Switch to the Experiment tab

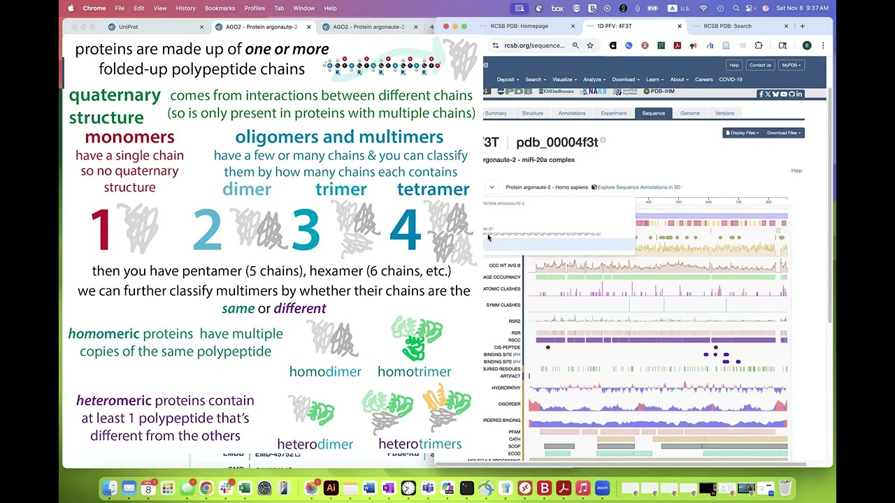tap(613, 113)
